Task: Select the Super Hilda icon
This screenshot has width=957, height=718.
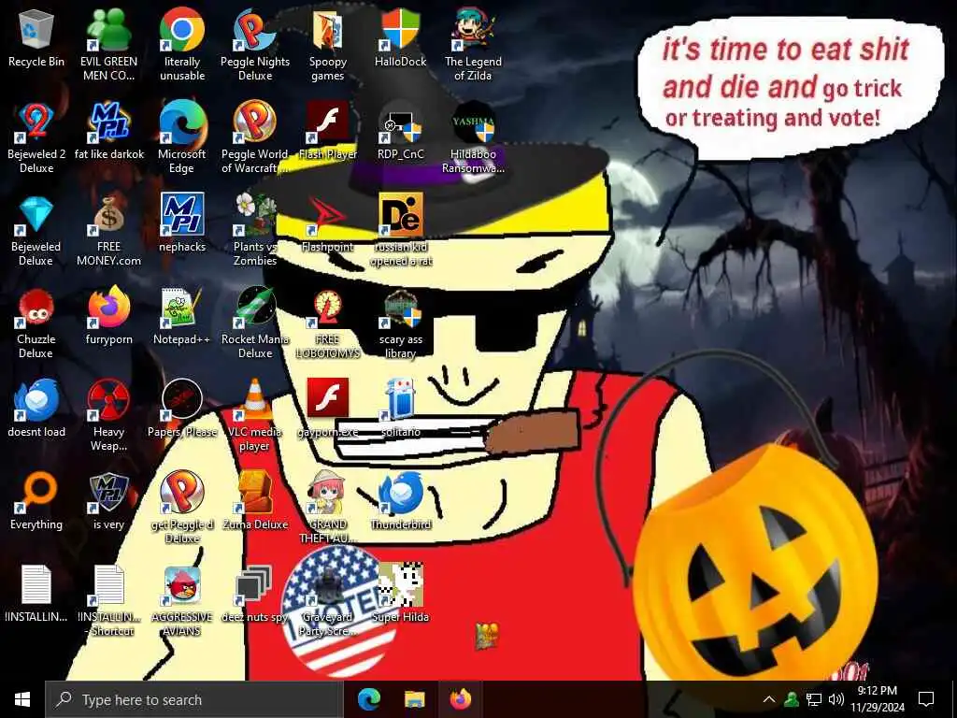Action: pyautogui.click(x=400, y=585)
